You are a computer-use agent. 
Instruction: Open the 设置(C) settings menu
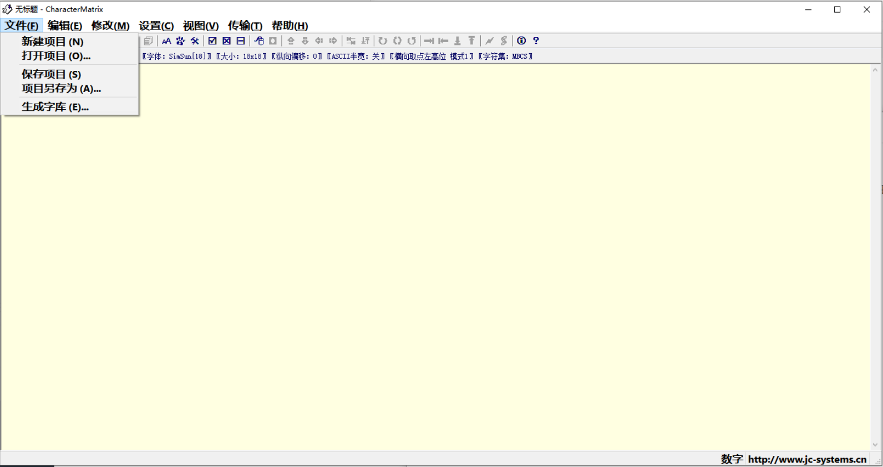[156, 25]
